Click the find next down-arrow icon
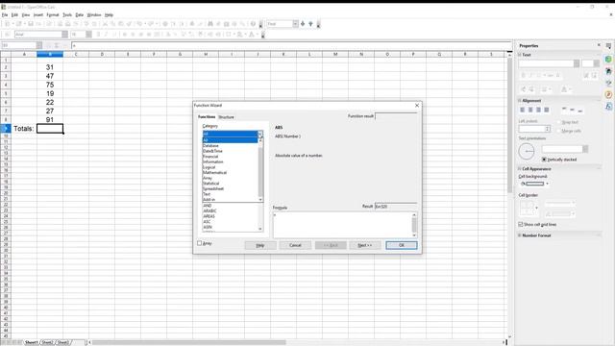615x346 pixels. (303, 24)
